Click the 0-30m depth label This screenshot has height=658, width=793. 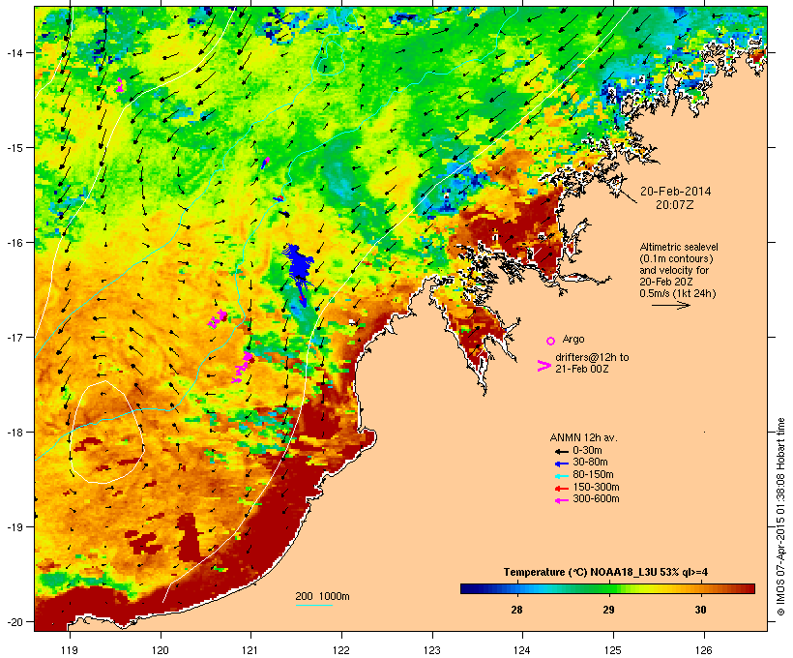[x=587, y=451]
